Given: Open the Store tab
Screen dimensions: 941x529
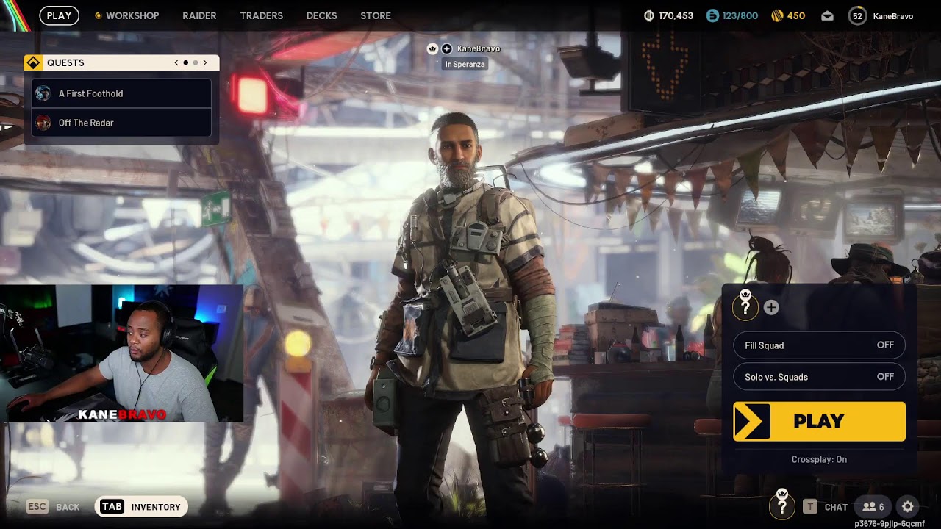Looking at the screenshot, I should [376, 15].
